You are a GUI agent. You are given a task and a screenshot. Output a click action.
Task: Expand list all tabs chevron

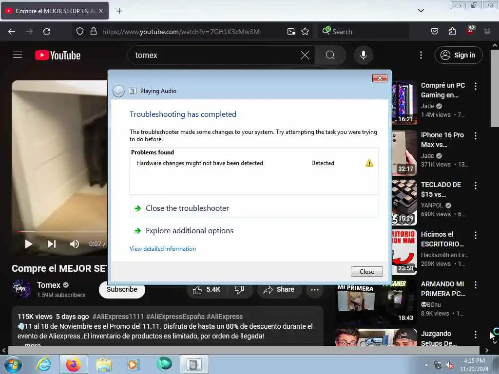tap(421, 11)
